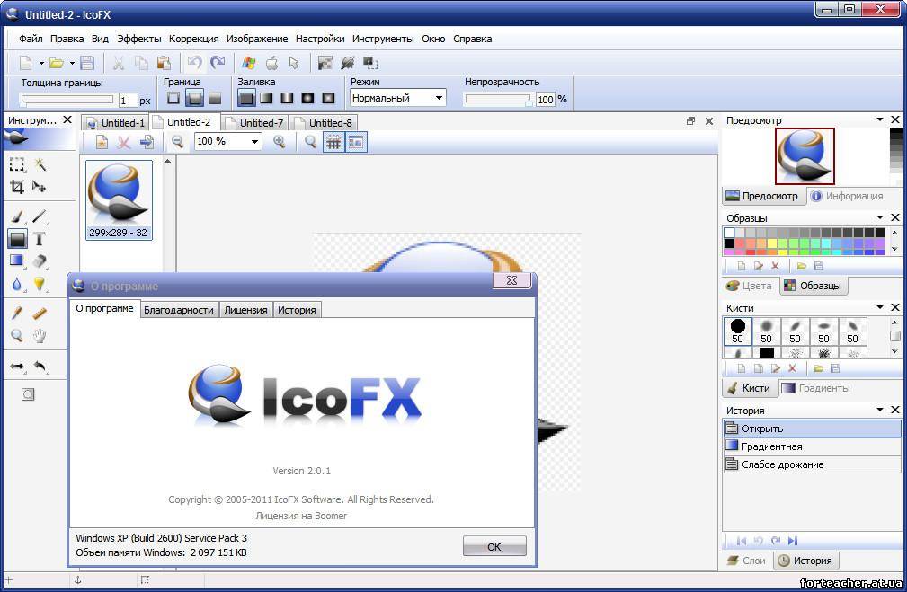This screenshot has height=592, width=907.
Task: Select the rectangular selection tool
Action: [17, 164]
